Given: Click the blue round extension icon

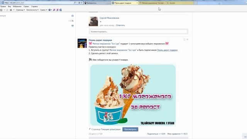Looking at the screenshot, I should [61, 10].
